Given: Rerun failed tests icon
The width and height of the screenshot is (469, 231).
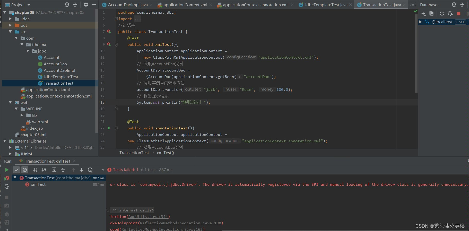Looking at the screenshot, I should point(7,178).
